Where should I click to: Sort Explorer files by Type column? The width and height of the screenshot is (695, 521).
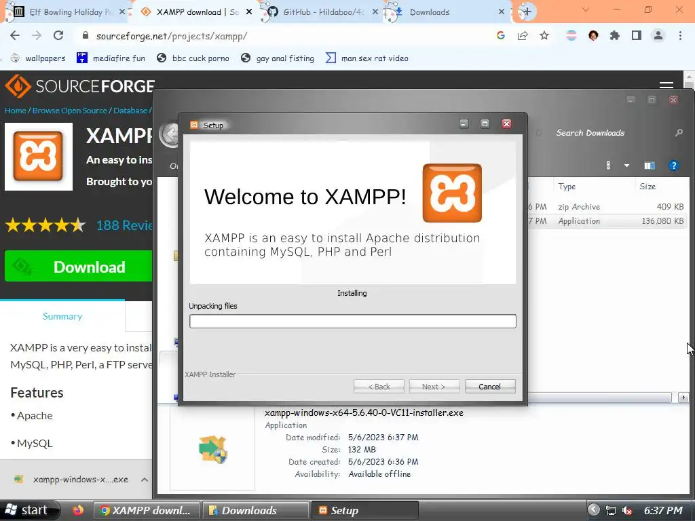tap(594, 187)
